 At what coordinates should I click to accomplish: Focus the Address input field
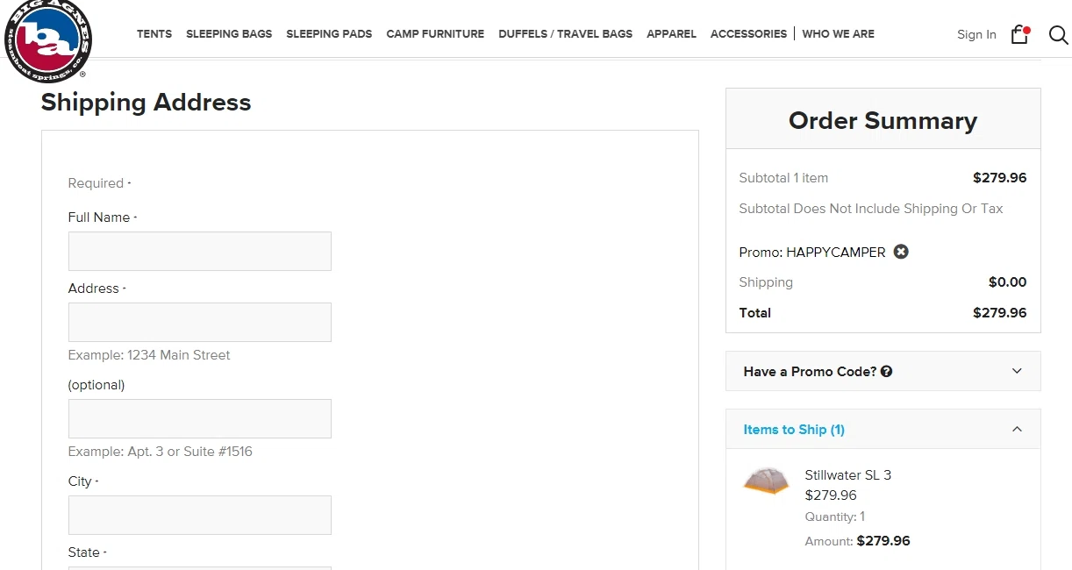pos(200,322)
